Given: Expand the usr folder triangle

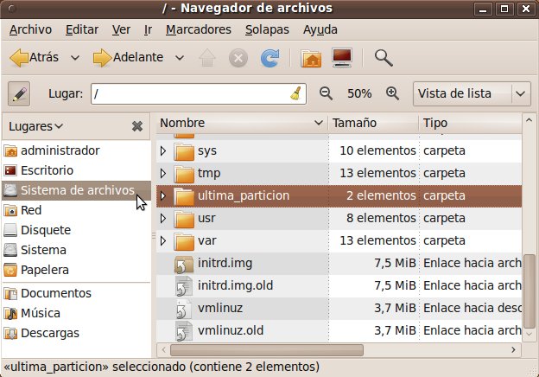Looking at the screenshot, I should [163, 218].
